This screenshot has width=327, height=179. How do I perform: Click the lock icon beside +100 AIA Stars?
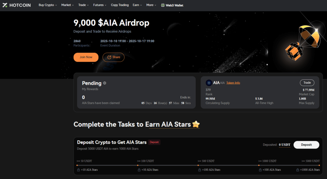(x=199, y=170)
